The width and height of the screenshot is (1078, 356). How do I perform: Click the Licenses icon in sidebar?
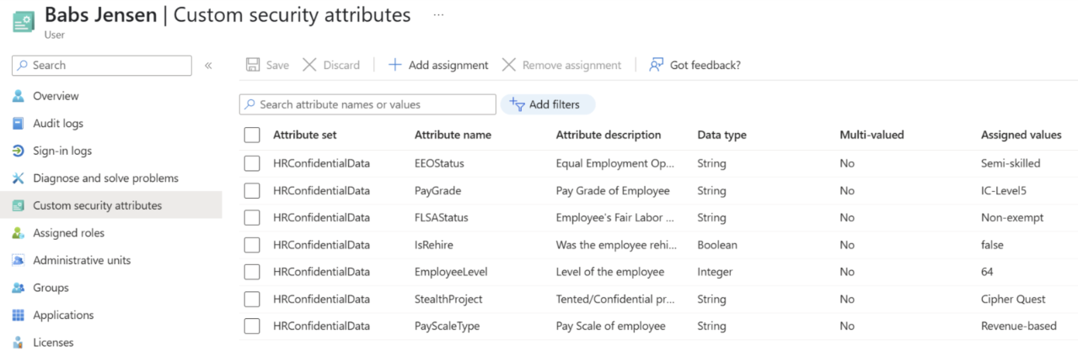(19, 343)
